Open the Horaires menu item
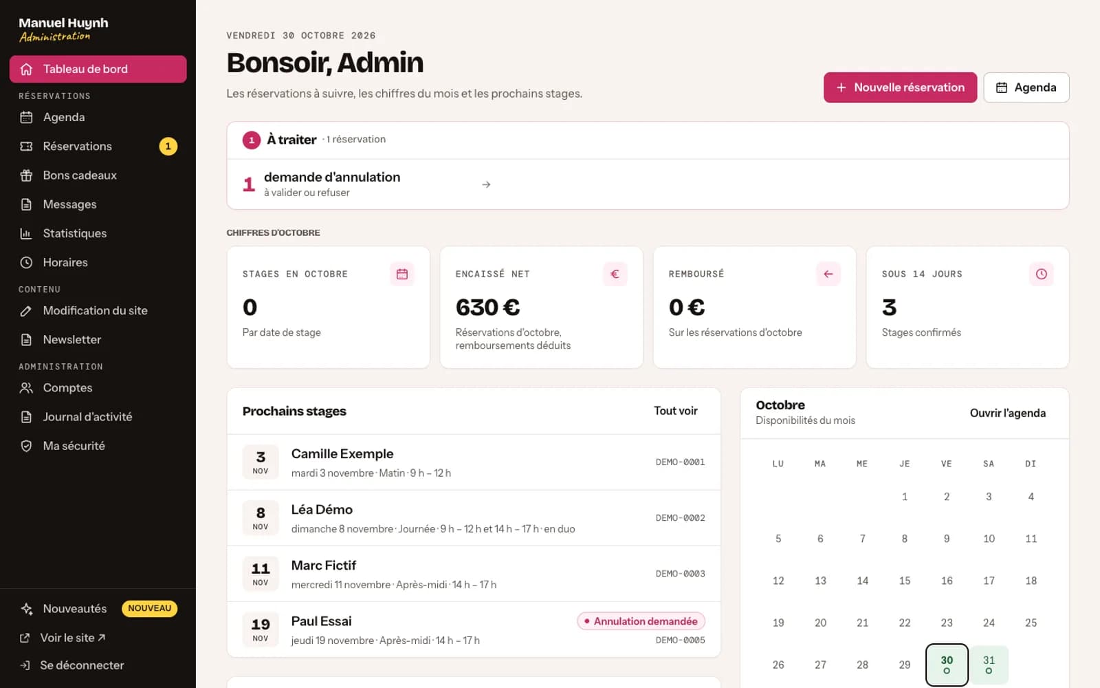 coord(98,262)
